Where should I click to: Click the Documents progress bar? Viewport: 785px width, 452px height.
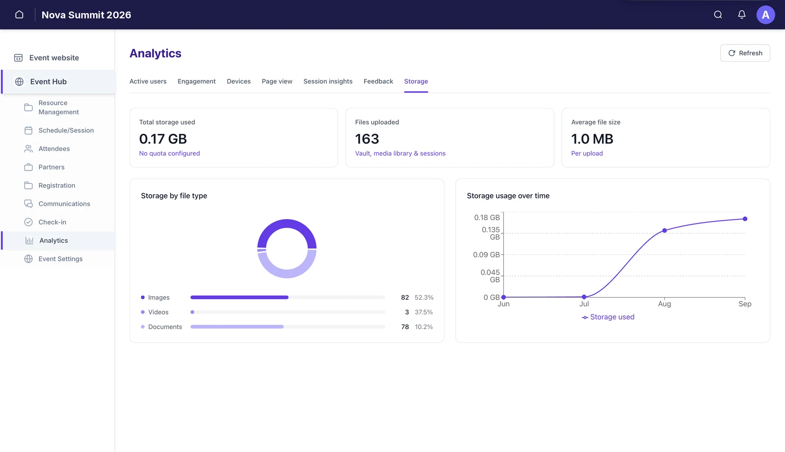[288, 327]
